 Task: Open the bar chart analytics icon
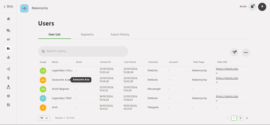[x=8, y=57]
